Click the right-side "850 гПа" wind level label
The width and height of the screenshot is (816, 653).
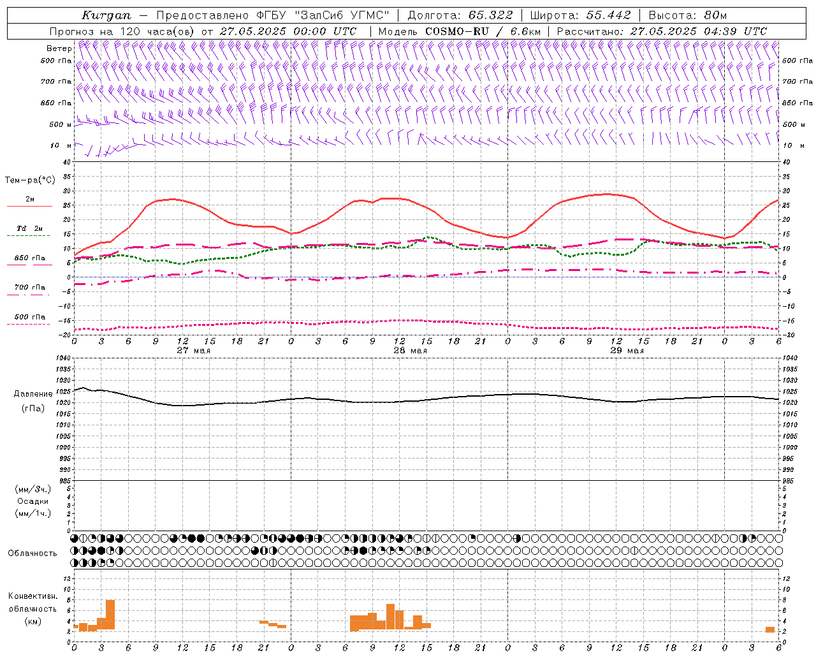[797, 103]
